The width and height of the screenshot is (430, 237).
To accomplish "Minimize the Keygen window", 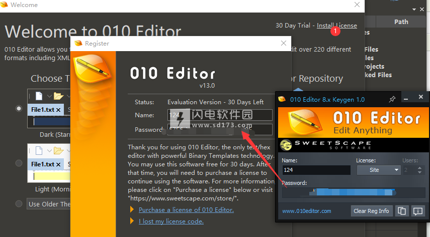I will tap(406, 98).
